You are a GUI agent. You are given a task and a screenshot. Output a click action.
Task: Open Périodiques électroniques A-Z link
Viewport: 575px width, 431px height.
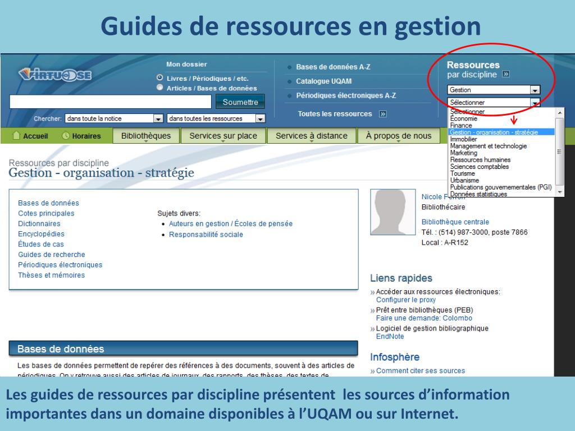tap(346, 95)
